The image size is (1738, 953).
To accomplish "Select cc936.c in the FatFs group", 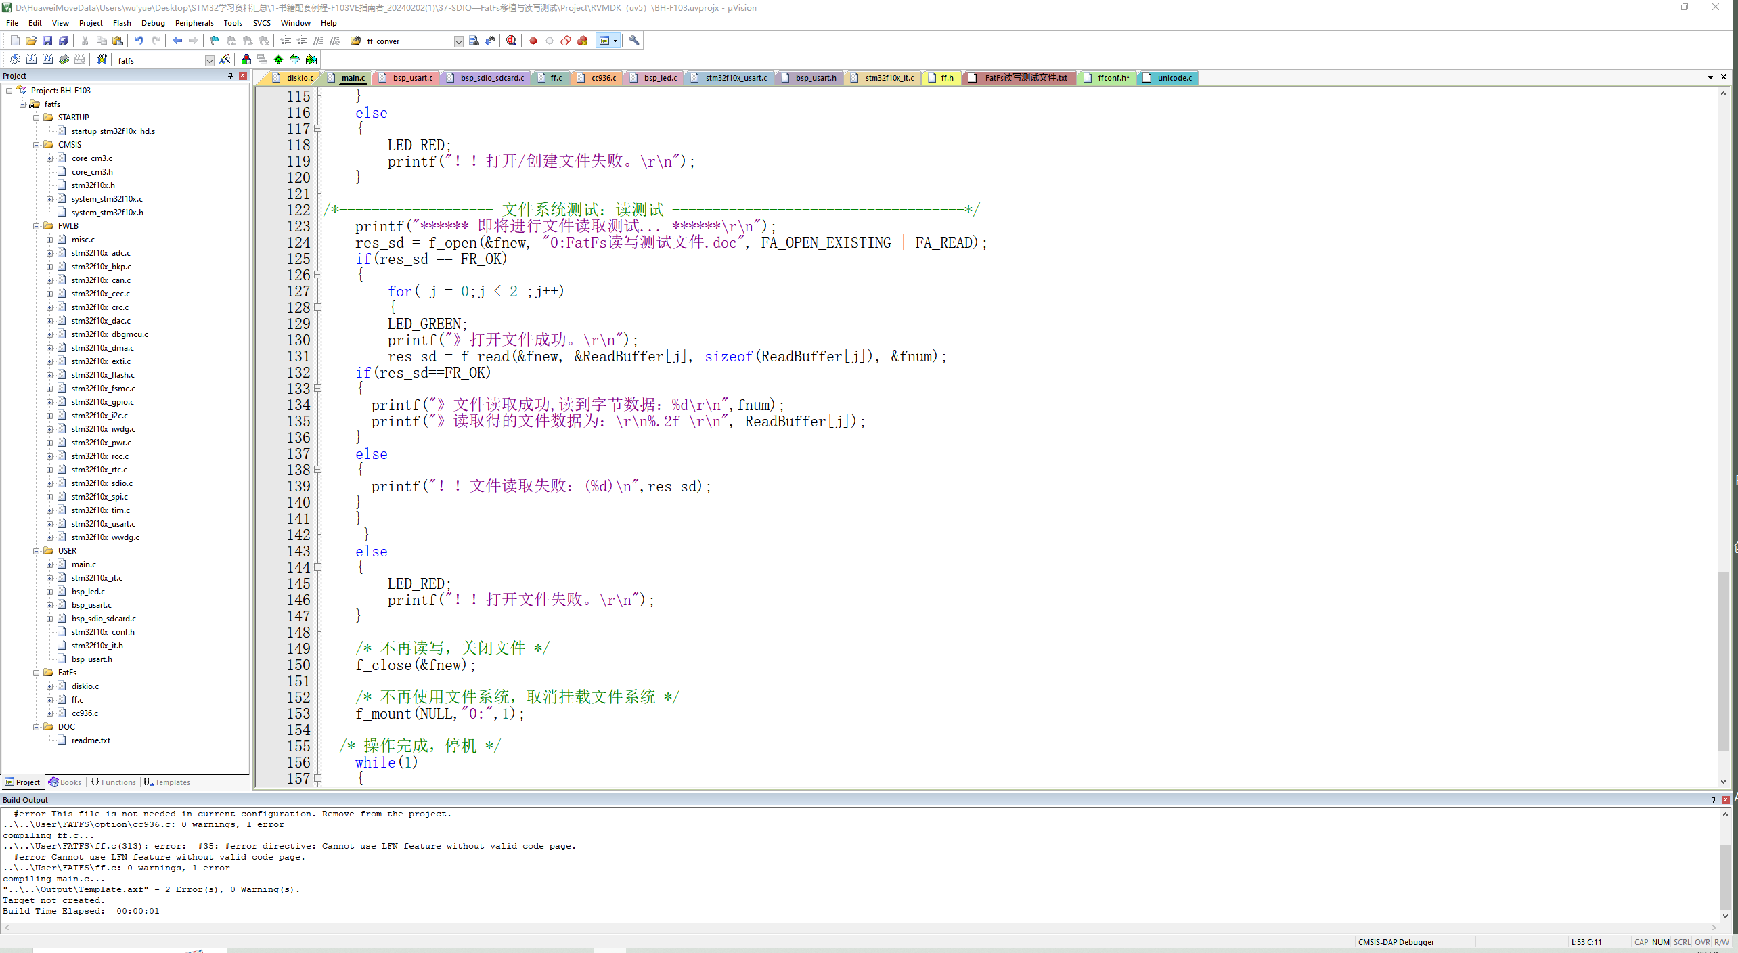I will [x=85, y=713].
